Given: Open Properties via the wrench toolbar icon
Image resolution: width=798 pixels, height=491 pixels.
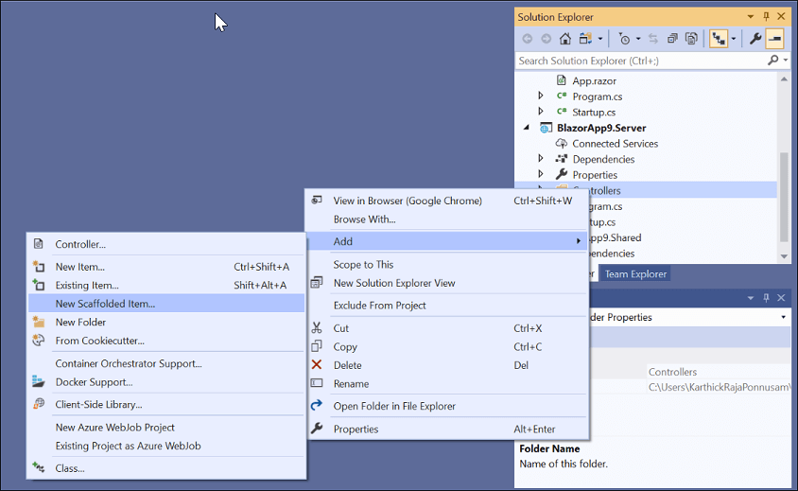Looking at the screenshot, I should tap(755, 39).
